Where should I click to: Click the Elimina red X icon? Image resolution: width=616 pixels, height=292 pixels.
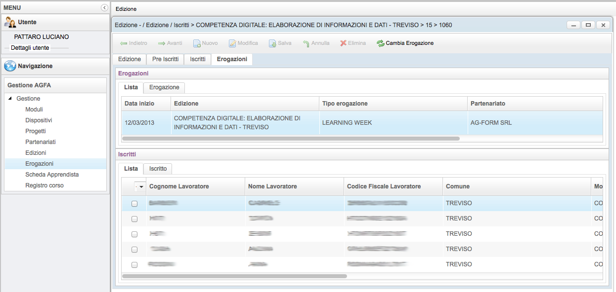click(343, 43)
